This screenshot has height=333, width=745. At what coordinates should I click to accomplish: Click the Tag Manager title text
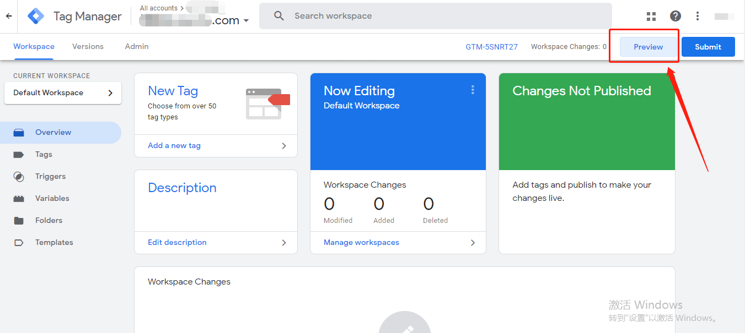pos(88,17)
